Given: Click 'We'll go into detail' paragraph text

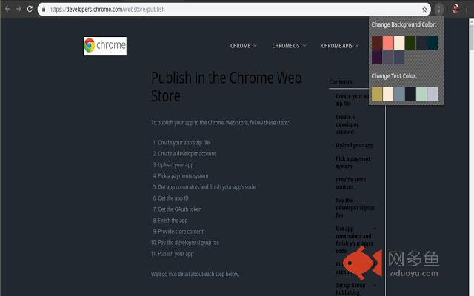Looking at the screenshot, I should [x=195, y=275].
